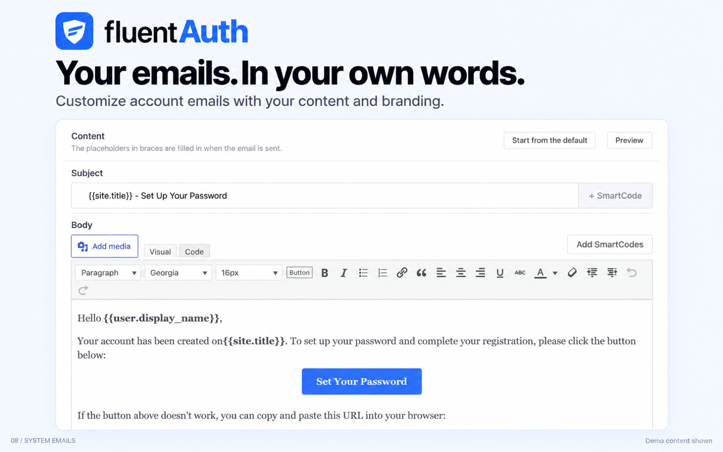Clear formatting with the eraser icon

pos(572,273)
